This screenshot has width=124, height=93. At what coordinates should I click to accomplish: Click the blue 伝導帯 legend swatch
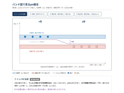coord(14,73)
